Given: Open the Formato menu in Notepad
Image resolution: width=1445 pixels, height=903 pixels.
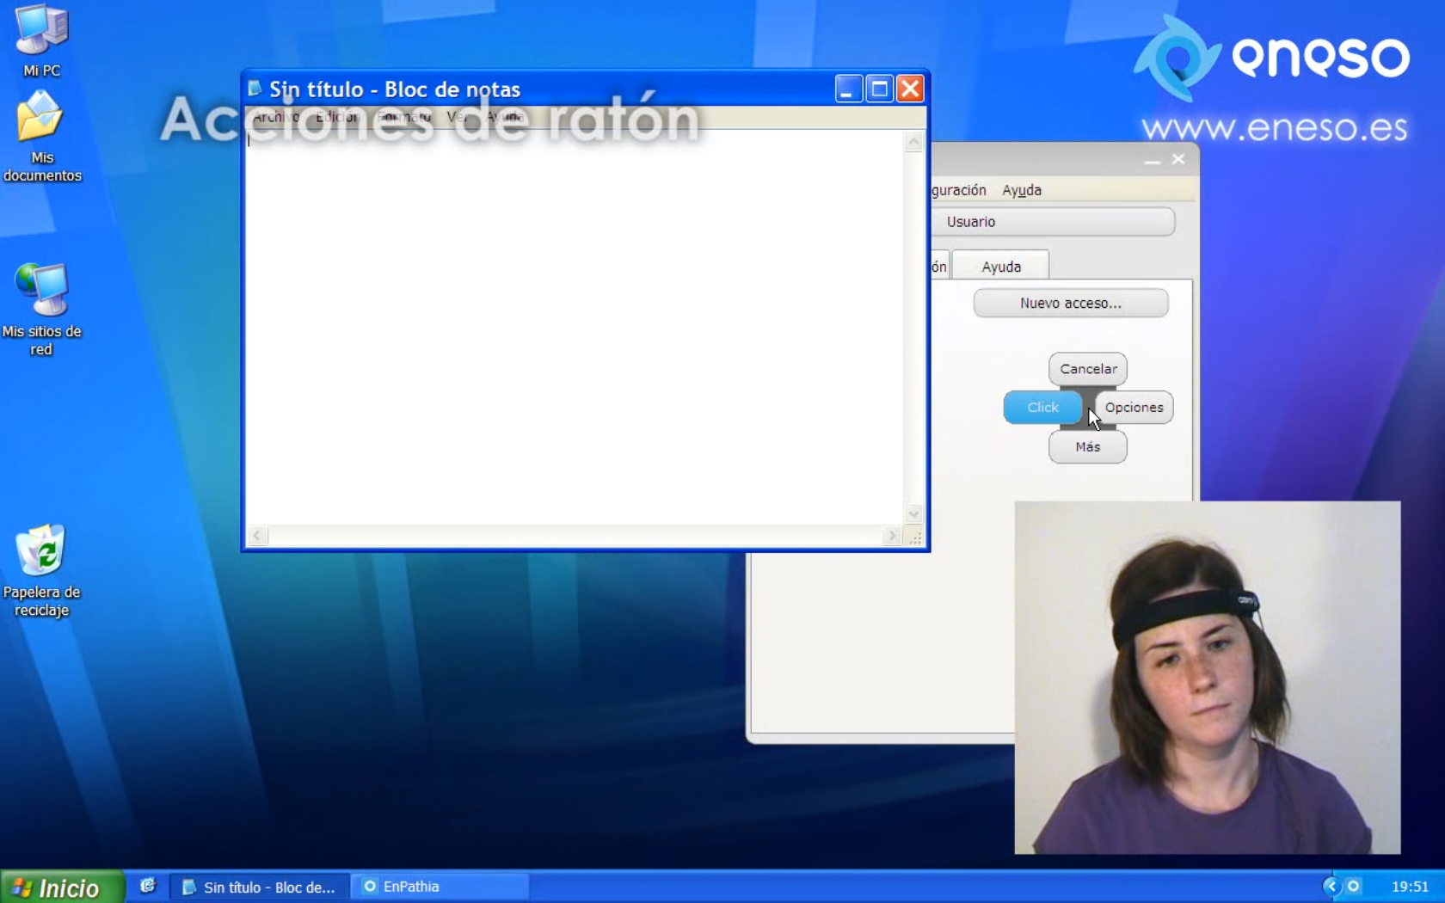Looking at the screenshot, I should (404, 117).
